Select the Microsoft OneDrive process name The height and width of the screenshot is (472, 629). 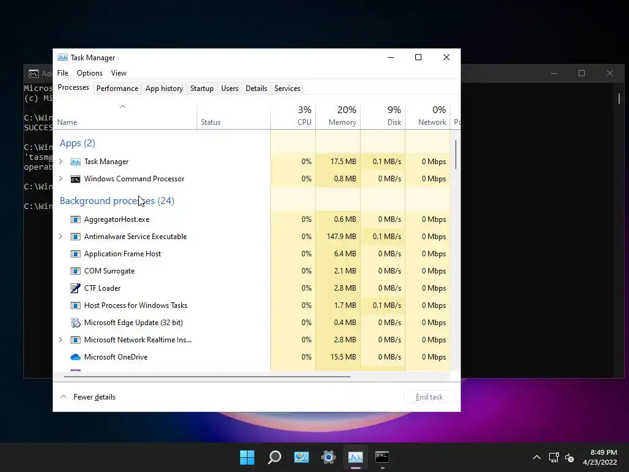[116, 357]
